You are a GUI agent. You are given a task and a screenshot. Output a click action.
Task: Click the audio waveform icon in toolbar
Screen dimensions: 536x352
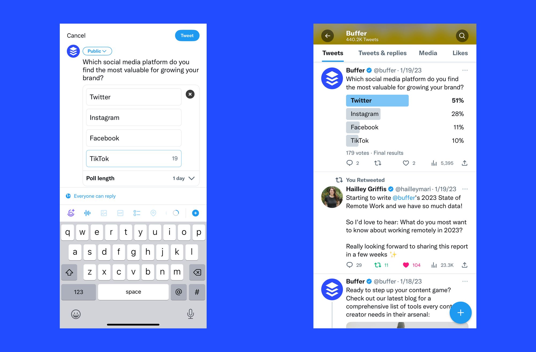coord(87,212)
